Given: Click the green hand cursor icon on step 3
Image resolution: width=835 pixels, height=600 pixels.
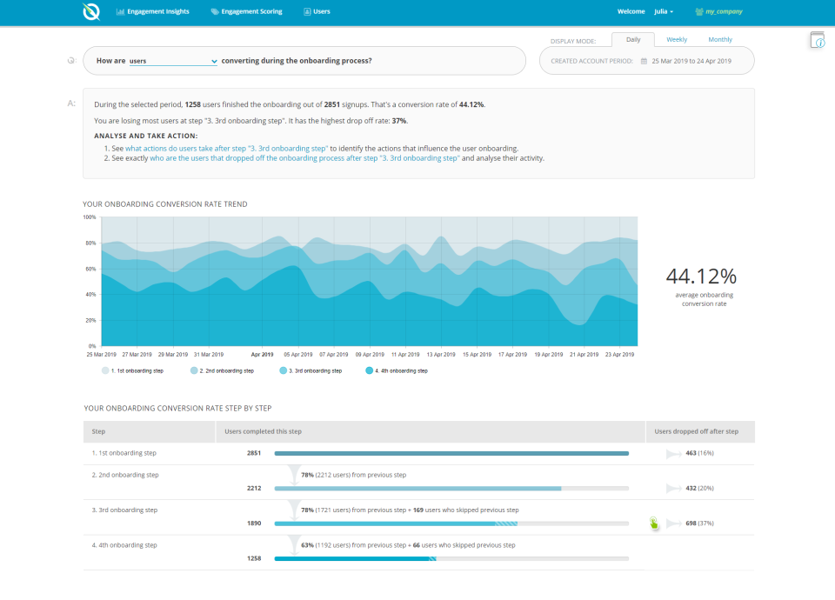Looking at the screenshot, I should pos(654,522).
